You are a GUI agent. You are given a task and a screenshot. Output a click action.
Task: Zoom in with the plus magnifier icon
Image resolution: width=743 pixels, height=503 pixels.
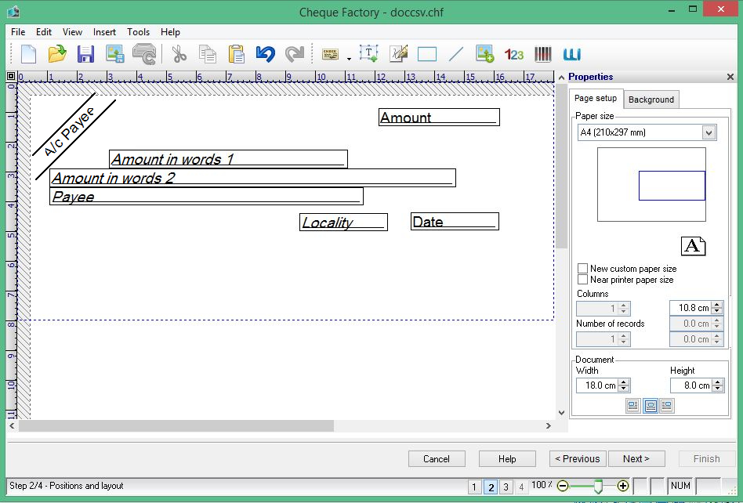[623, 486]
